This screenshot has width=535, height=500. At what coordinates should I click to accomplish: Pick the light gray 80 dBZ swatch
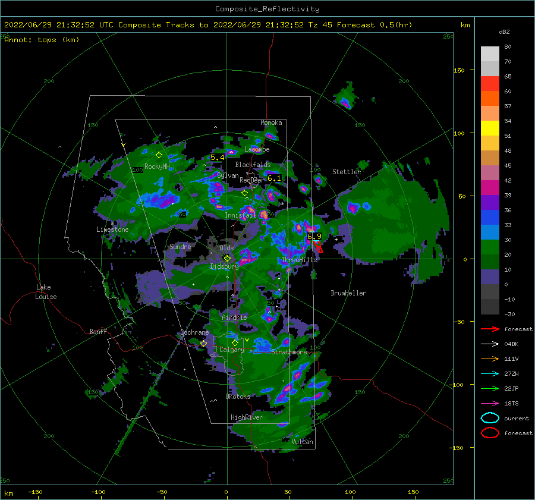pos(490,54)
